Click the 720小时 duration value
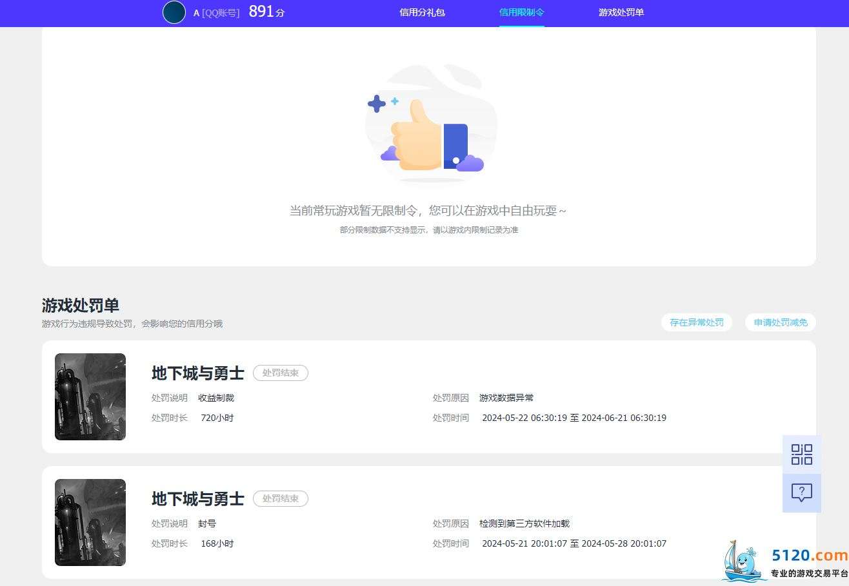Screen dimensions: 849x586 [x=217, y=418]
